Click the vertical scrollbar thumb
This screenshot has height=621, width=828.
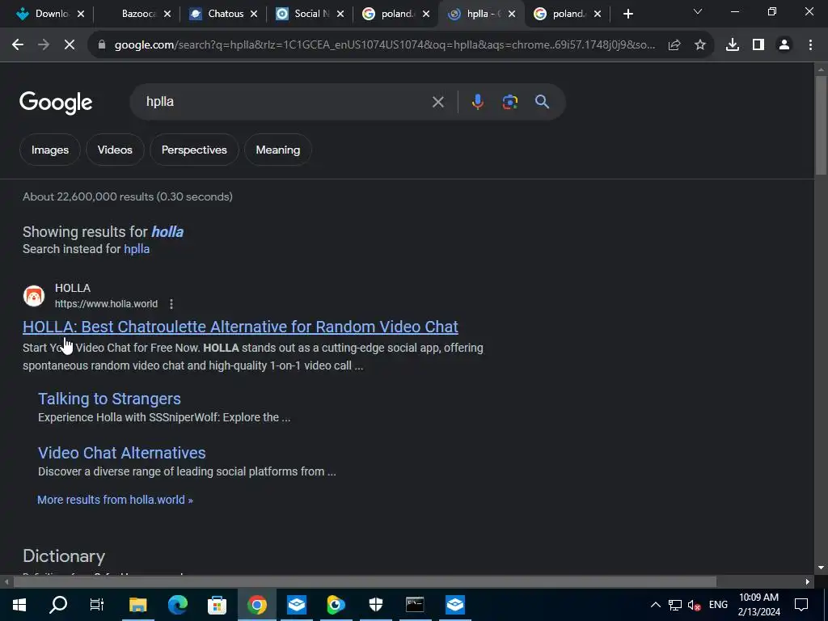(821, 125)
